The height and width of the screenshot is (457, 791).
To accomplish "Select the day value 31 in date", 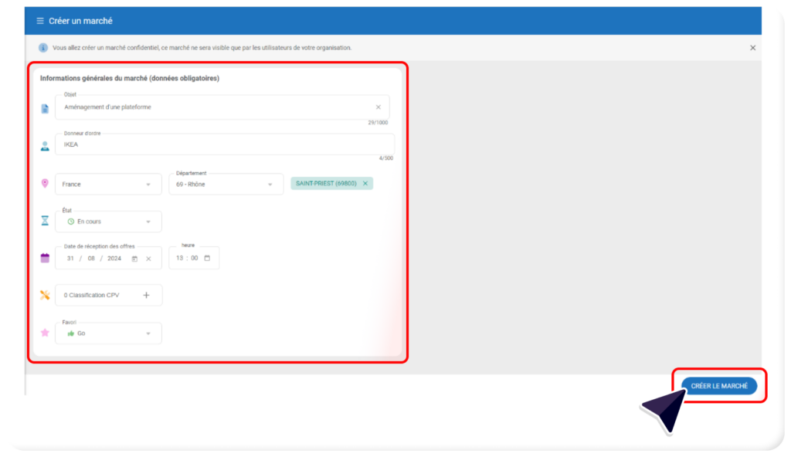I will coord(70,259).
